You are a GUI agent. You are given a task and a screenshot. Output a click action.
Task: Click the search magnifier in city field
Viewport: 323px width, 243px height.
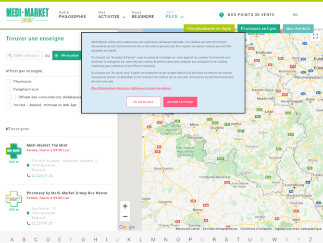tap(10, 55)
